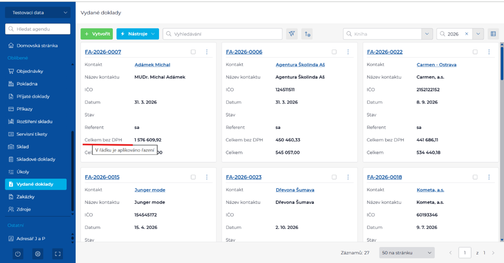This screenshot has height=263, width=504.
Task: Click the green Vytvořit button
Action: (x=97, y=34)
